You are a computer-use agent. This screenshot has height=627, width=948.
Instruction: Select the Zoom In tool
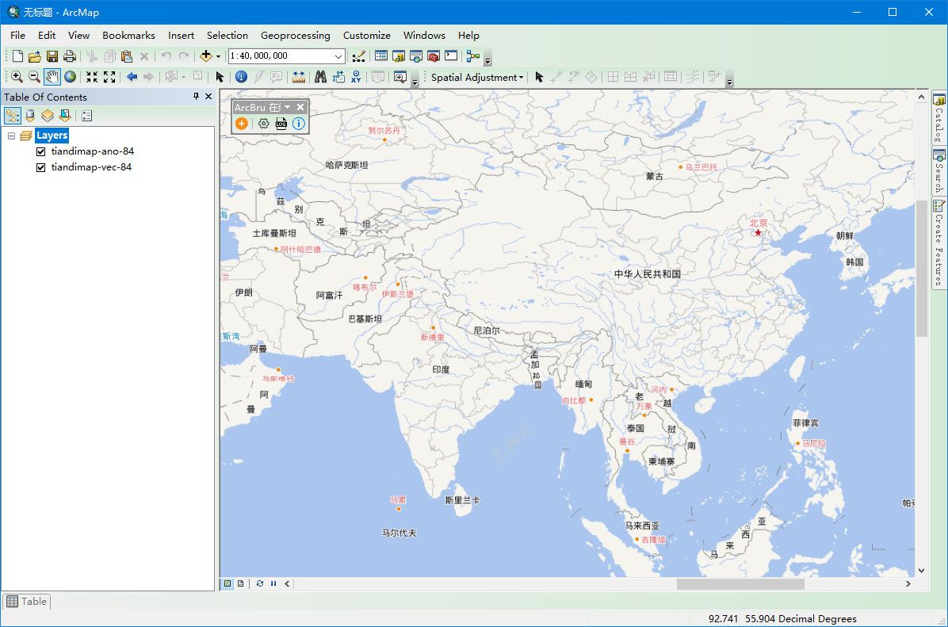click(17, 77)
